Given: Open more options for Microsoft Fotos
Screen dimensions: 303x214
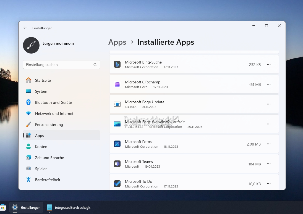Looking at the screenshot, I should tap(269, 144).
